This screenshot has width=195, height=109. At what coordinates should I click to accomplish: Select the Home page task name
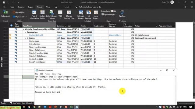coord(34,41)
